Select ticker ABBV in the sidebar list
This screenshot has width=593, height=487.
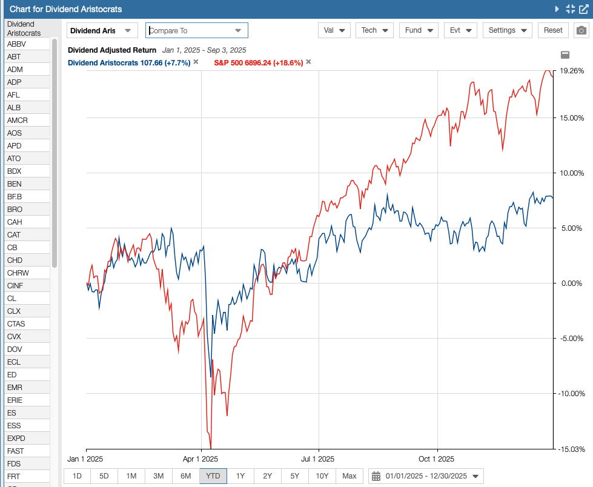(x=16, y=44)
